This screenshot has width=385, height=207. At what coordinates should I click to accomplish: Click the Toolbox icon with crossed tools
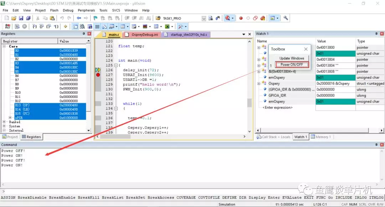(x=180, y=26)
